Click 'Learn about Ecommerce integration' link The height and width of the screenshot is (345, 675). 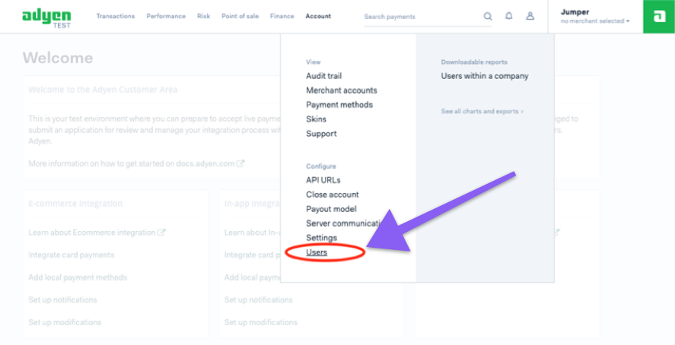click(97, 233)
